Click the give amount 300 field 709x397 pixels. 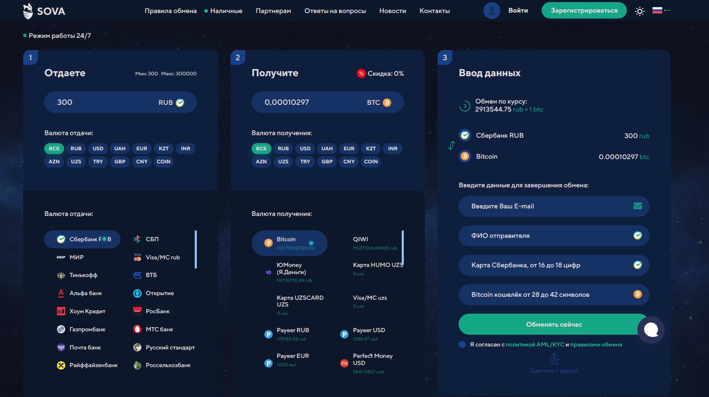point(120,102)
